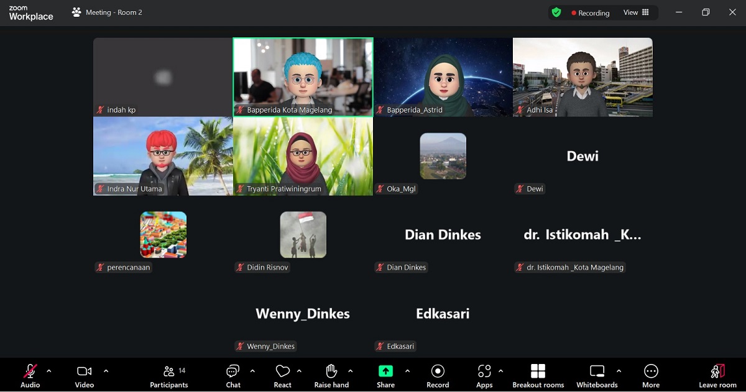The image size is (746, 392).
Task: Expand video options arrow beside Video
Action: point(106,371)
